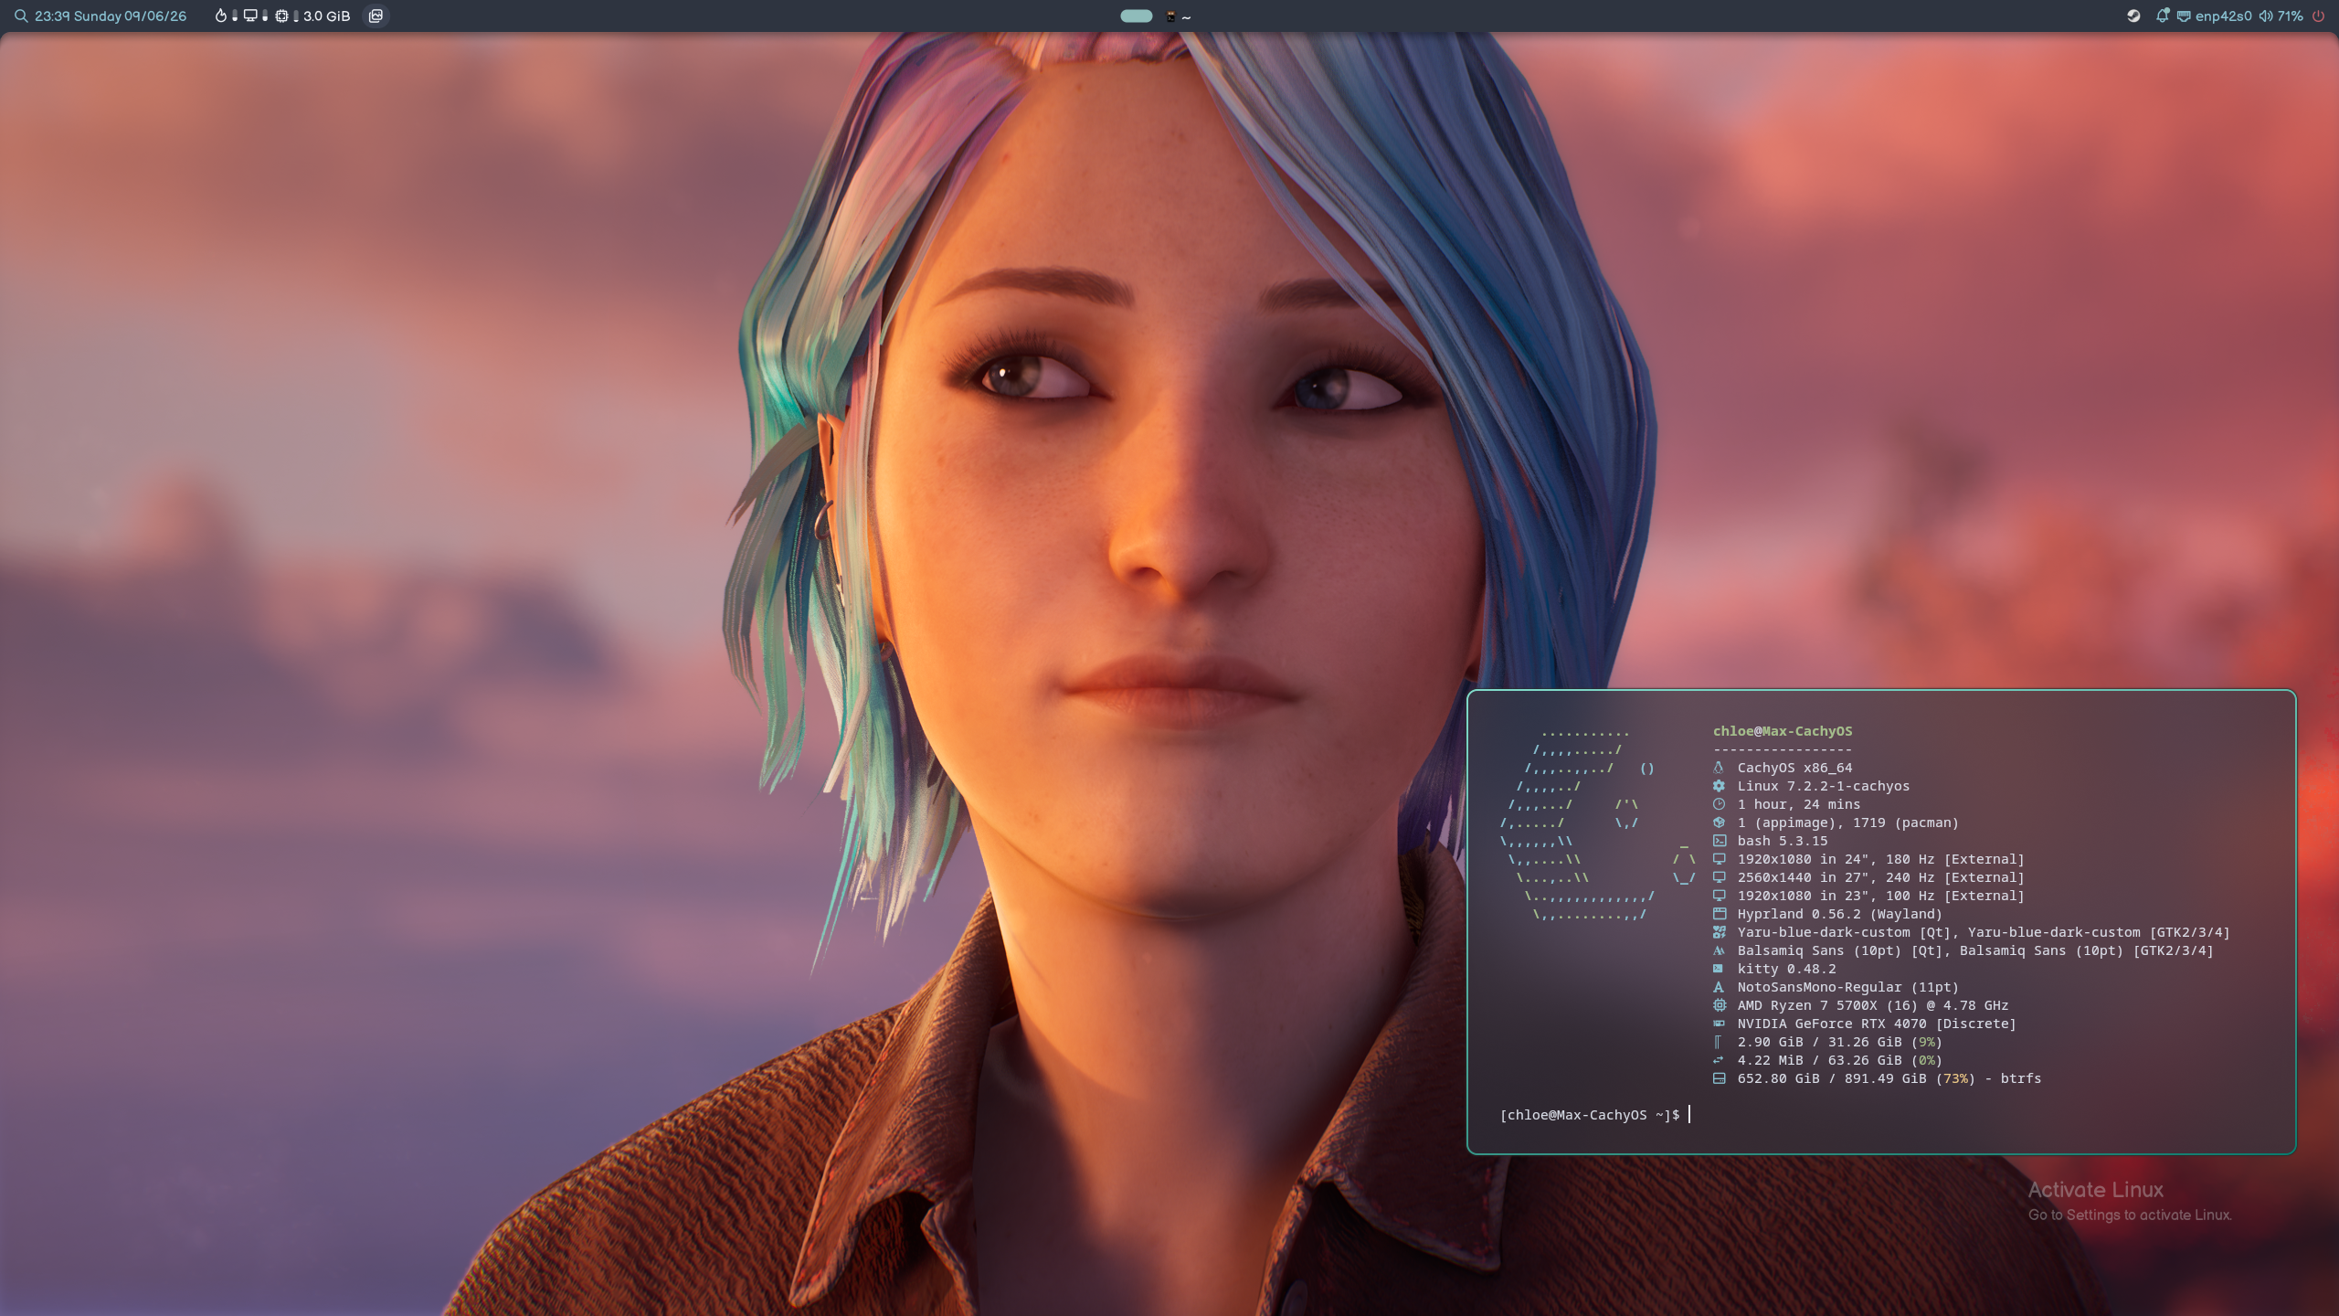The height and width of the screenshot is (1316, 2339).
Task: Click the swap arrows icon beside 4.22 MiB
Action: click(x=1718, y=1060)
